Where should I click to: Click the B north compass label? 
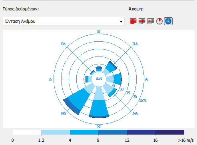[x=99, y=32]
